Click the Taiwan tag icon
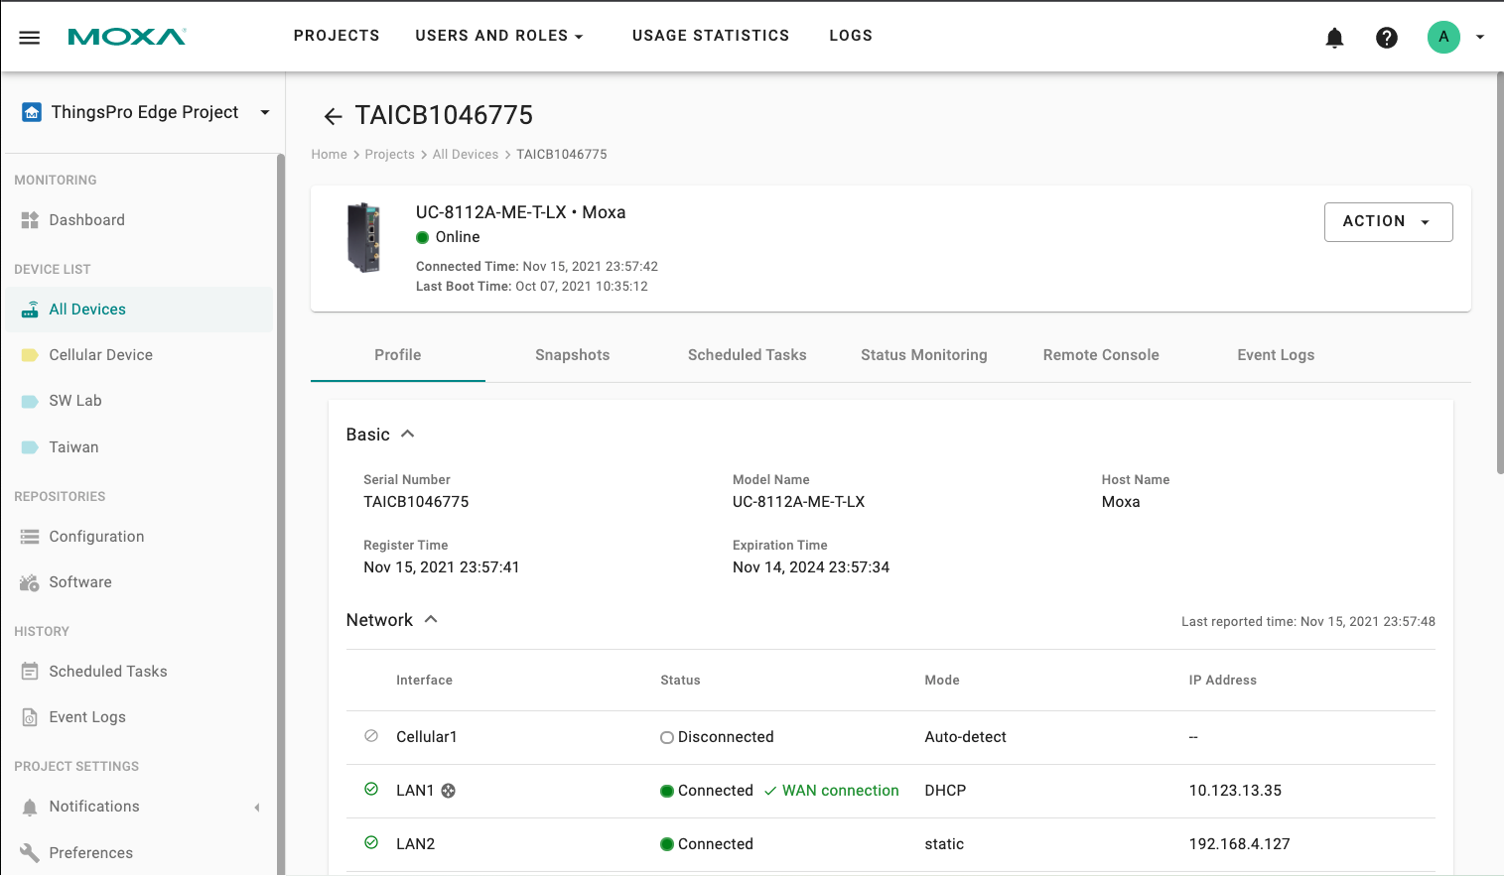 point(30,447)
